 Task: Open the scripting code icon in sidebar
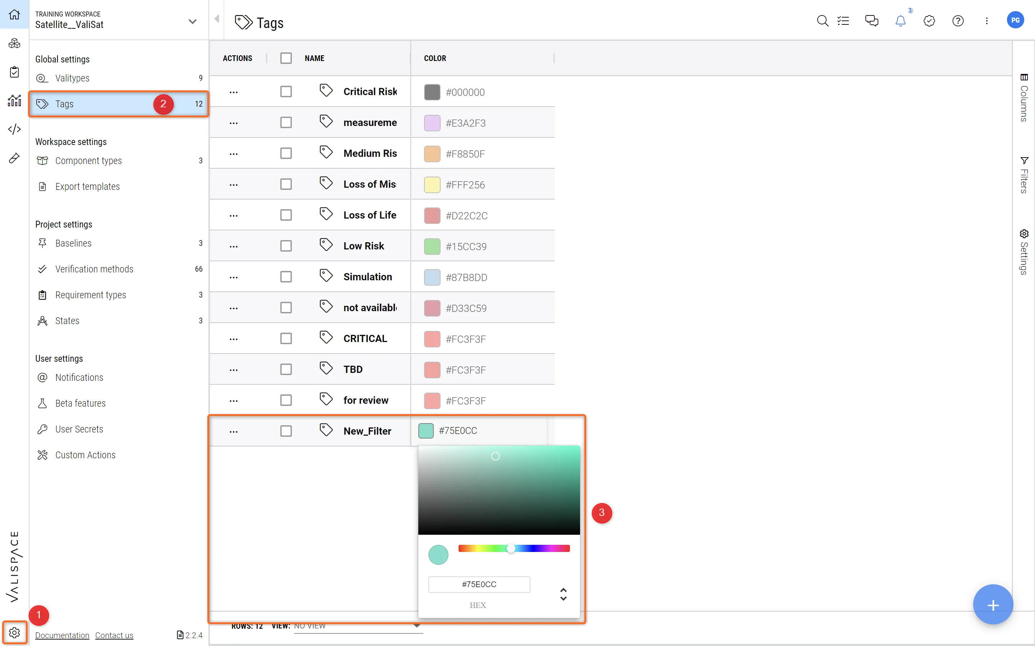14,129
